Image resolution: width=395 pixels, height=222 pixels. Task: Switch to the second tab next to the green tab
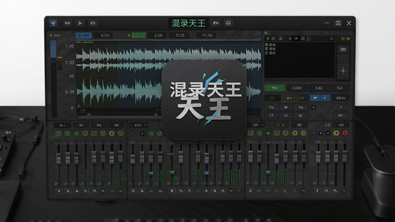pyautogui.click(x=297, y=88)
